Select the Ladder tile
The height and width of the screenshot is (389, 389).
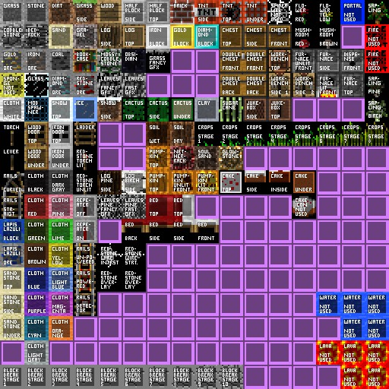tap(85, 134)
